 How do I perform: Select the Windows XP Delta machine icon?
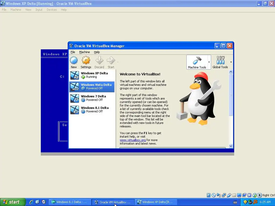coord(75,75)
